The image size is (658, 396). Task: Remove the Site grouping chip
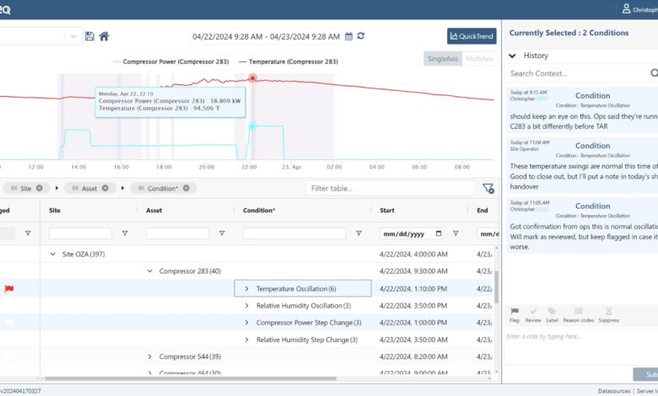pos(40,188)
